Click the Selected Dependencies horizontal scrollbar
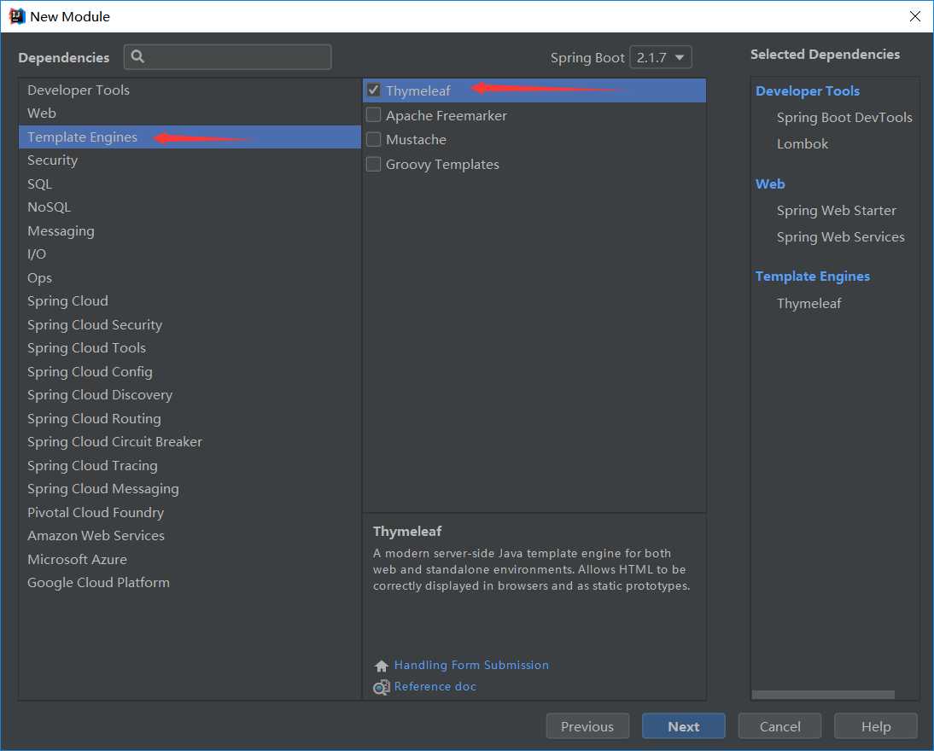This screenshot has width=934, height=751. point(823,695)
